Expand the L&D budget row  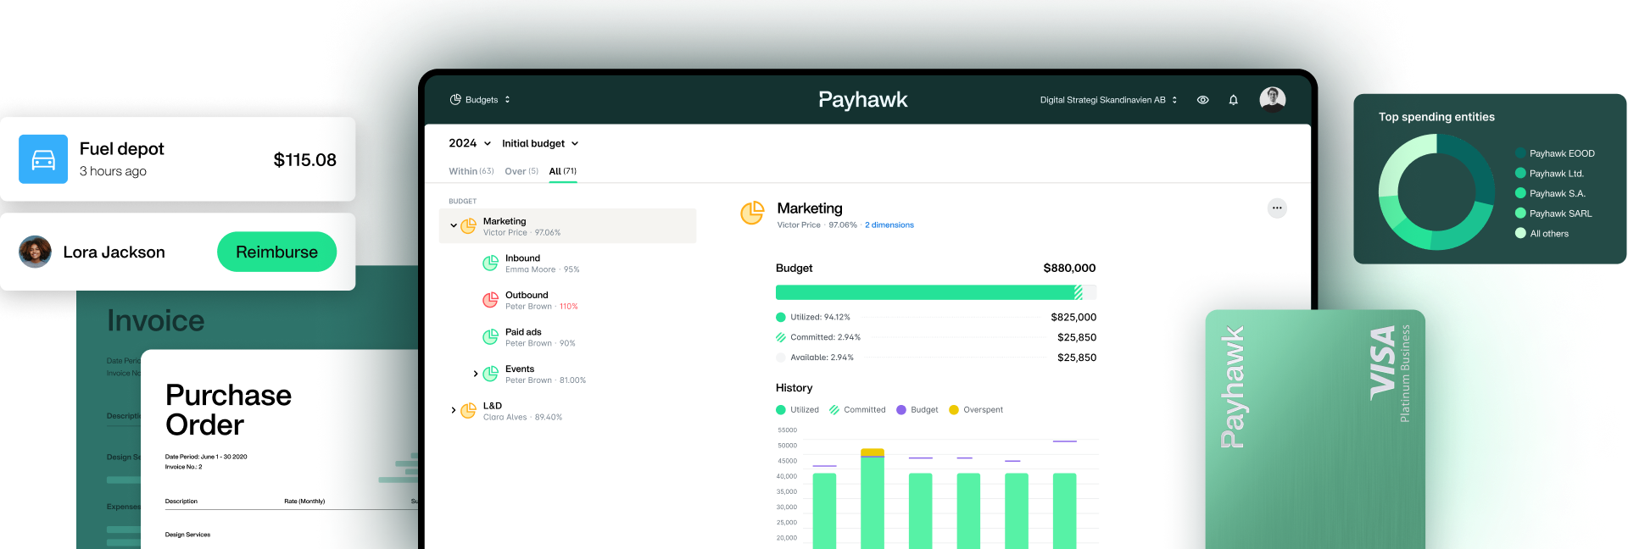tap(454, 411)
